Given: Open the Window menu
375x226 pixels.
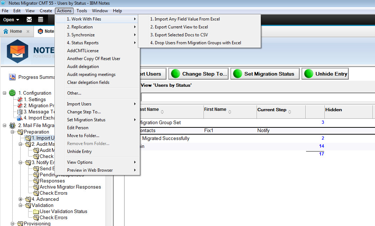Looking at the screenshot, I should (x=100, y=11).
